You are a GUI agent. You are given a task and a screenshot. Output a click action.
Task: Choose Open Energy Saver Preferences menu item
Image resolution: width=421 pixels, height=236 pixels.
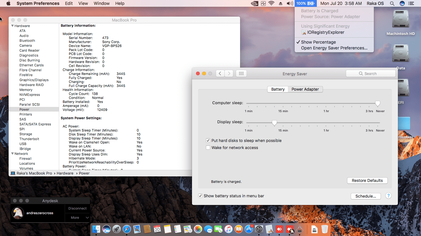click(334, 48)
